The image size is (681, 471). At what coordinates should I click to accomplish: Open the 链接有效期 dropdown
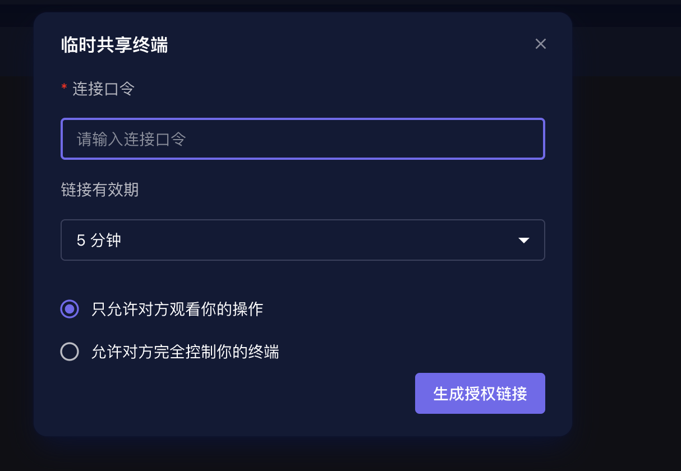pos(303,240)
